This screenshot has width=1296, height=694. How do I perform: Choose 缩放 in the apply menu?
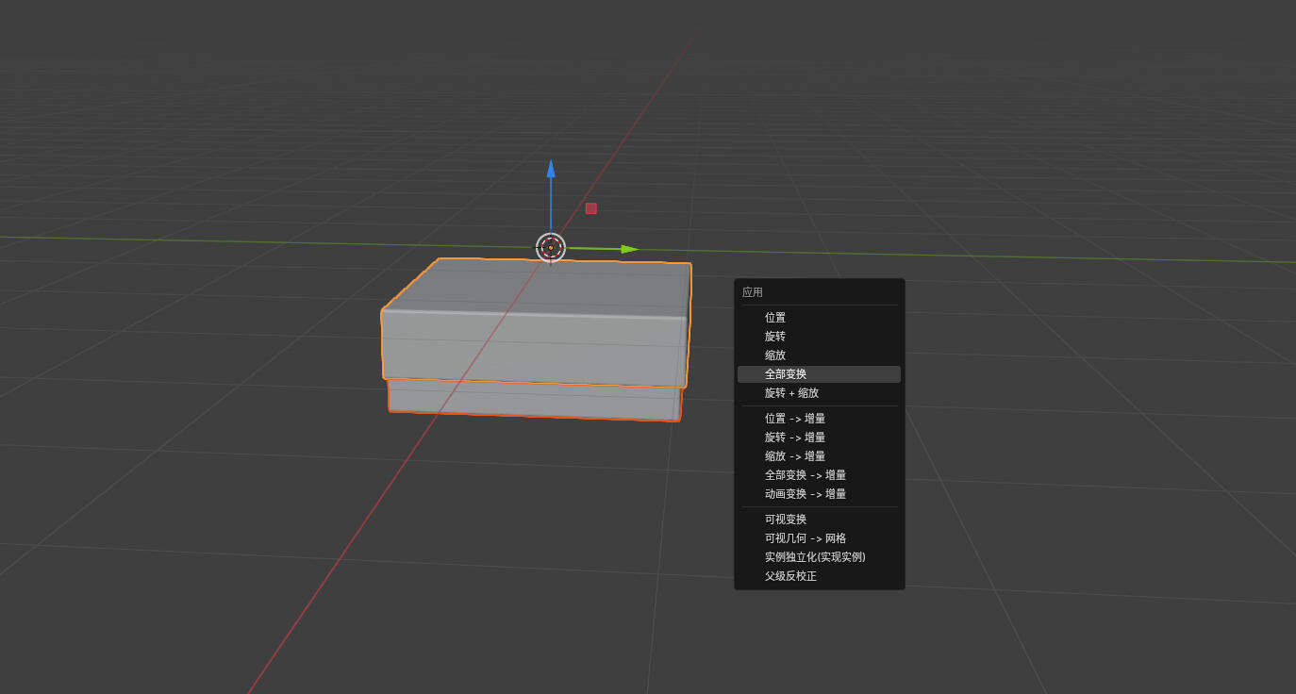point(819,355)
